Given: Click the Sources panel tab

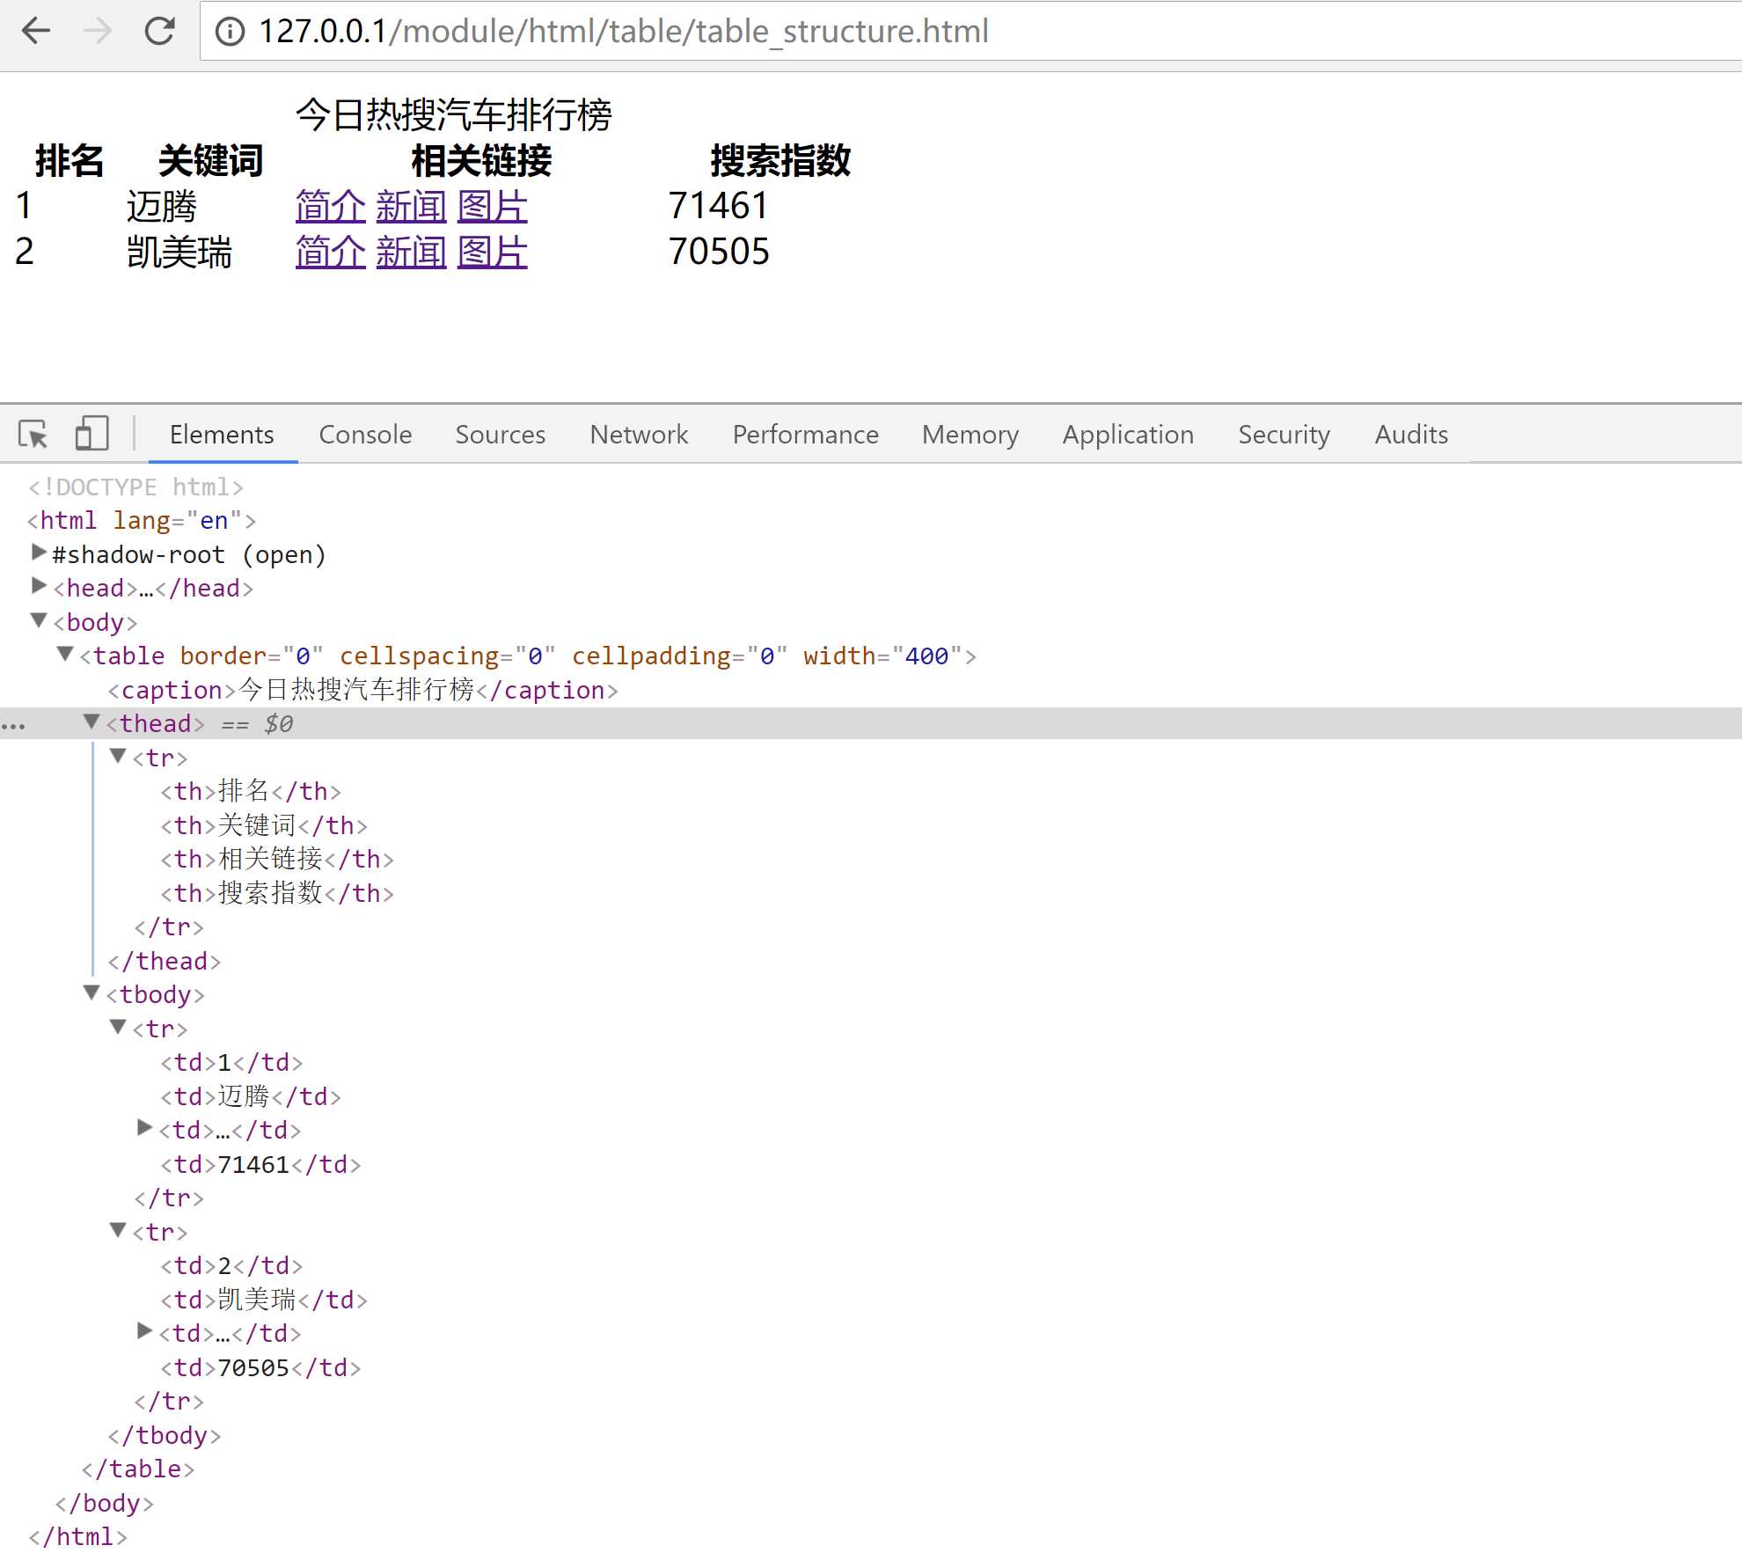Looking at the screenshot, I should click(x=498, y=433).
